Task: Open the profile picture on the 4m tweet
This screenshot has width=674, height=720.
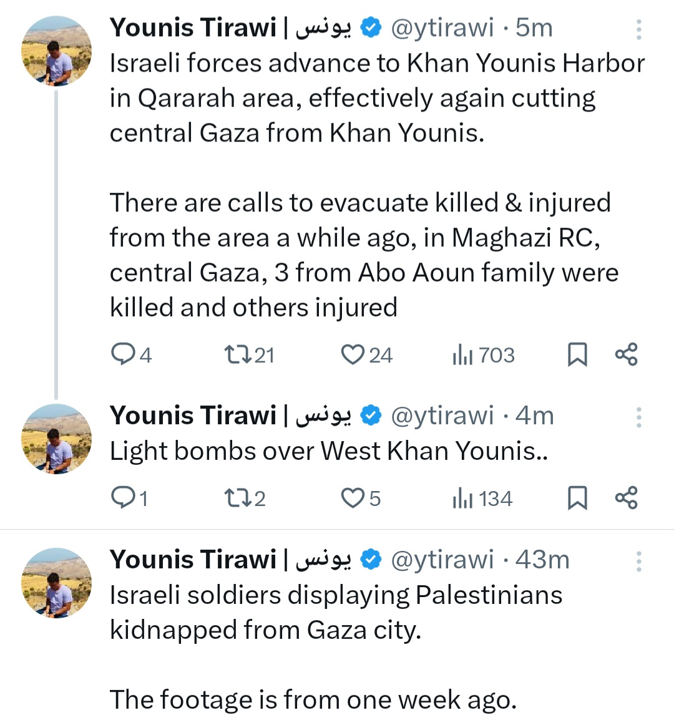Action: pos(56,439)
